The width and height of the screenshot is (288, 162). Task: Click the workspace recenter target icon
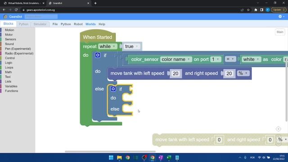click(x=278, y=129)
